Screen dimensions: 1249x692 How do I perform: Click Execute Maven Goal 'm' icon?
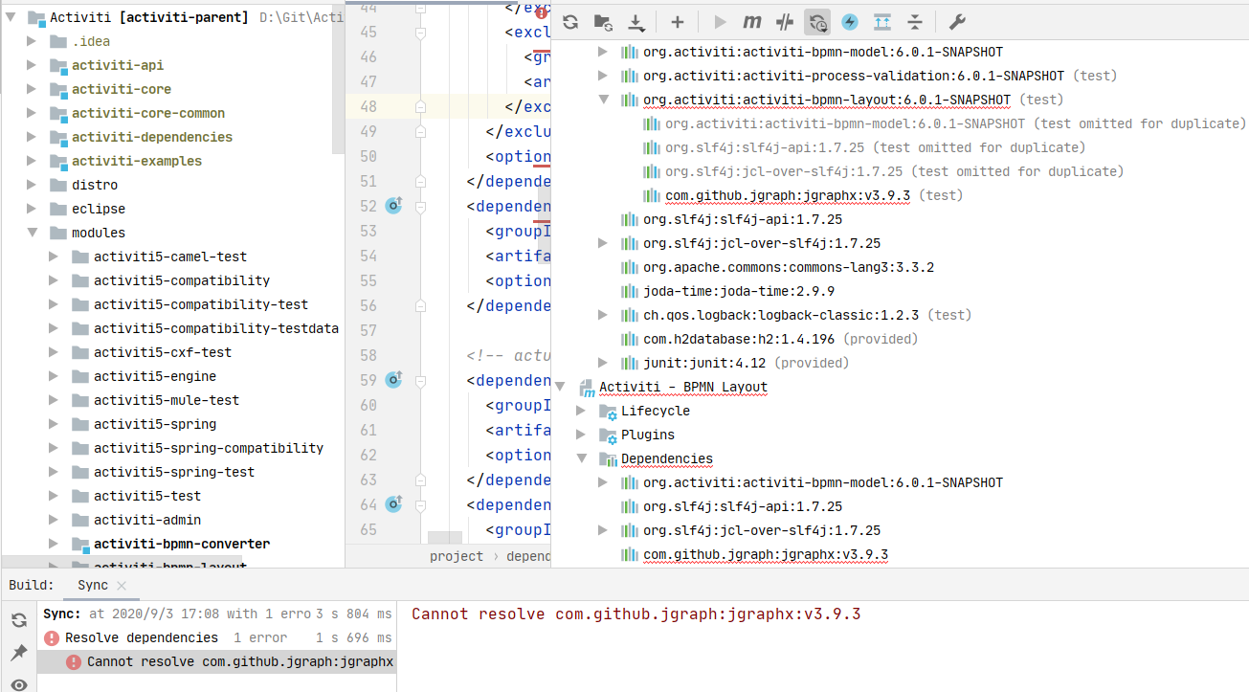(x=752, y=22)
